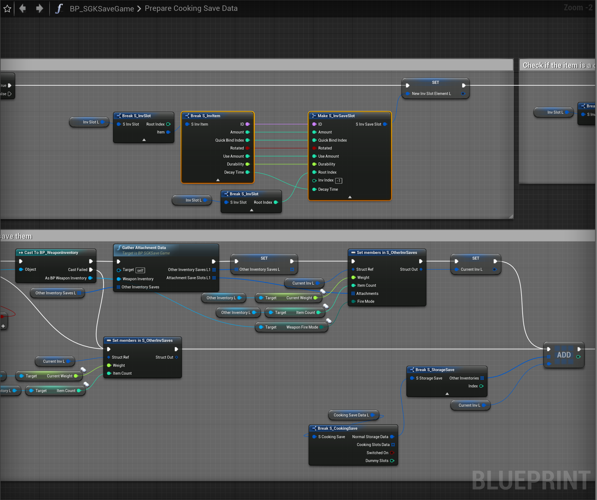The image size is (597, 500).
Task: Select Prepare Cooking Save Data breadcrumb
Action: (191, 8)
